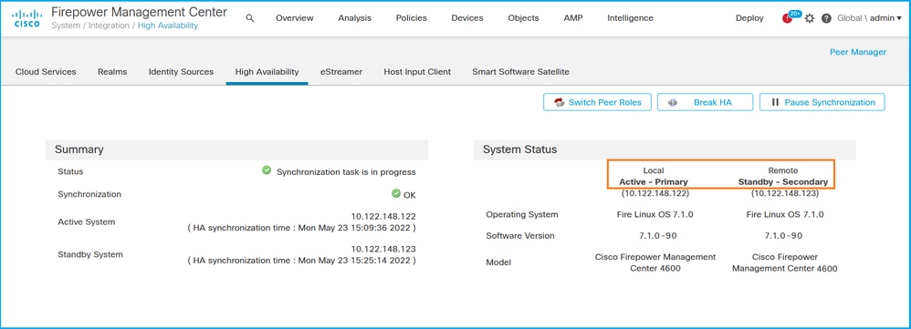Image resolution: width=911 pixels, height=329 pixels.
Task: Click the Standby System row label
Action: 90,254
